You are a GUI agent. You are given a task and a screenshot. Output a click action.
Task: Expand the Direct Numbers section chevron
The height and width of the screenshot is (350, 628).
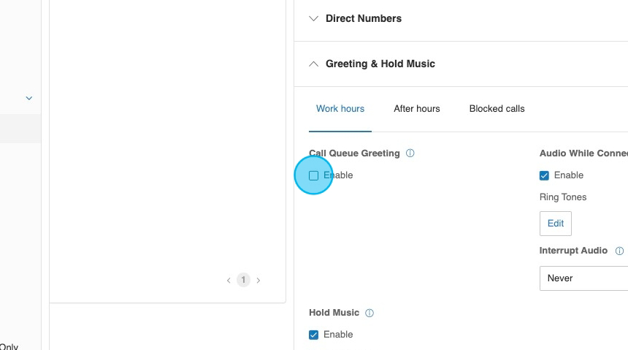pyautogui.click(x=313, y=19)
